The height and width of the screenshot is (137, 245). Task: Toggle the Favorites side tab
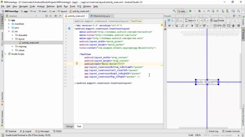click(2, 99)
